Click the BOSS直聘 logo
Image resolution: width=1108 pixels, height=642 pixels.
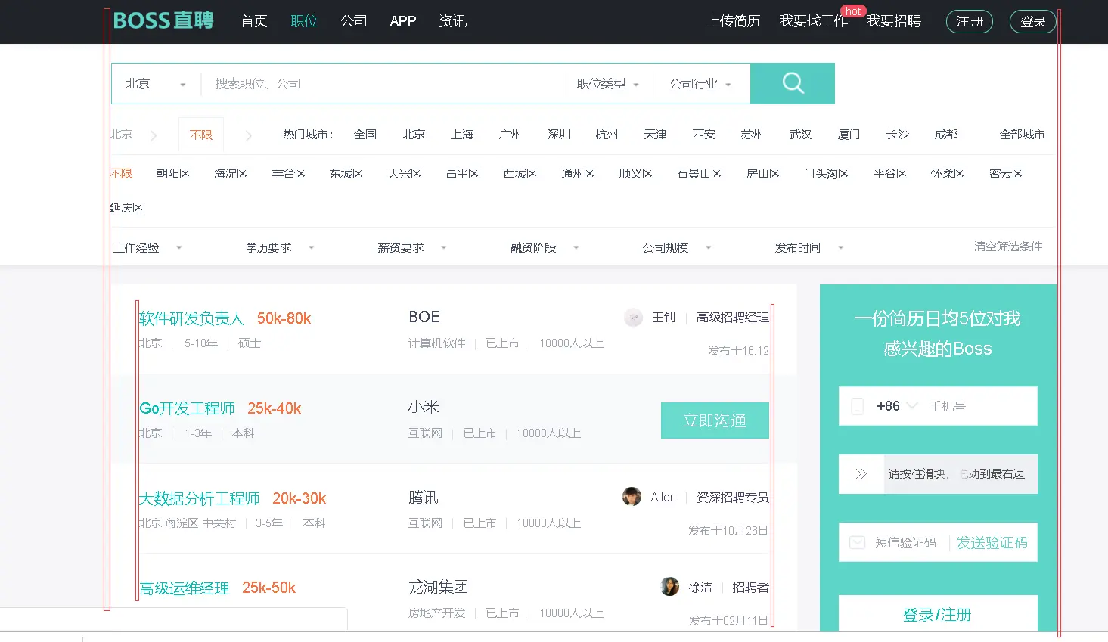click(163, 20)
